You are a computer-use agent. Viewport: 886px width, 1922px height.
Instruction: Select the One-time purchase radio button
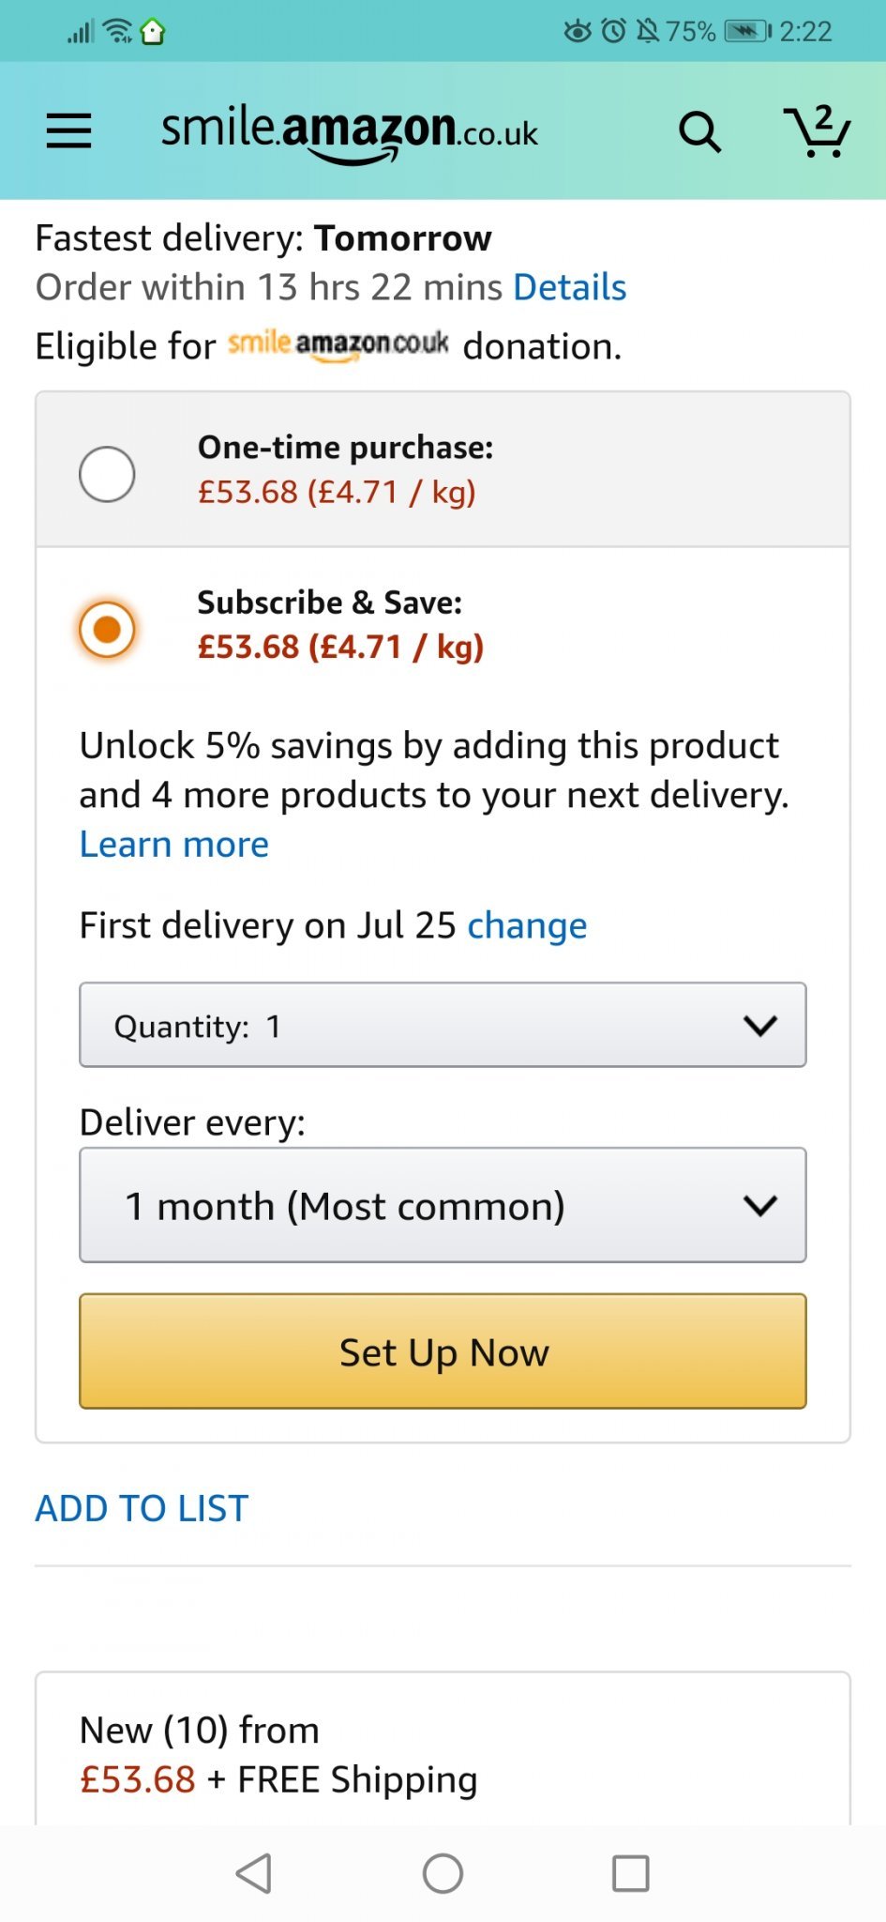[107, 474]
